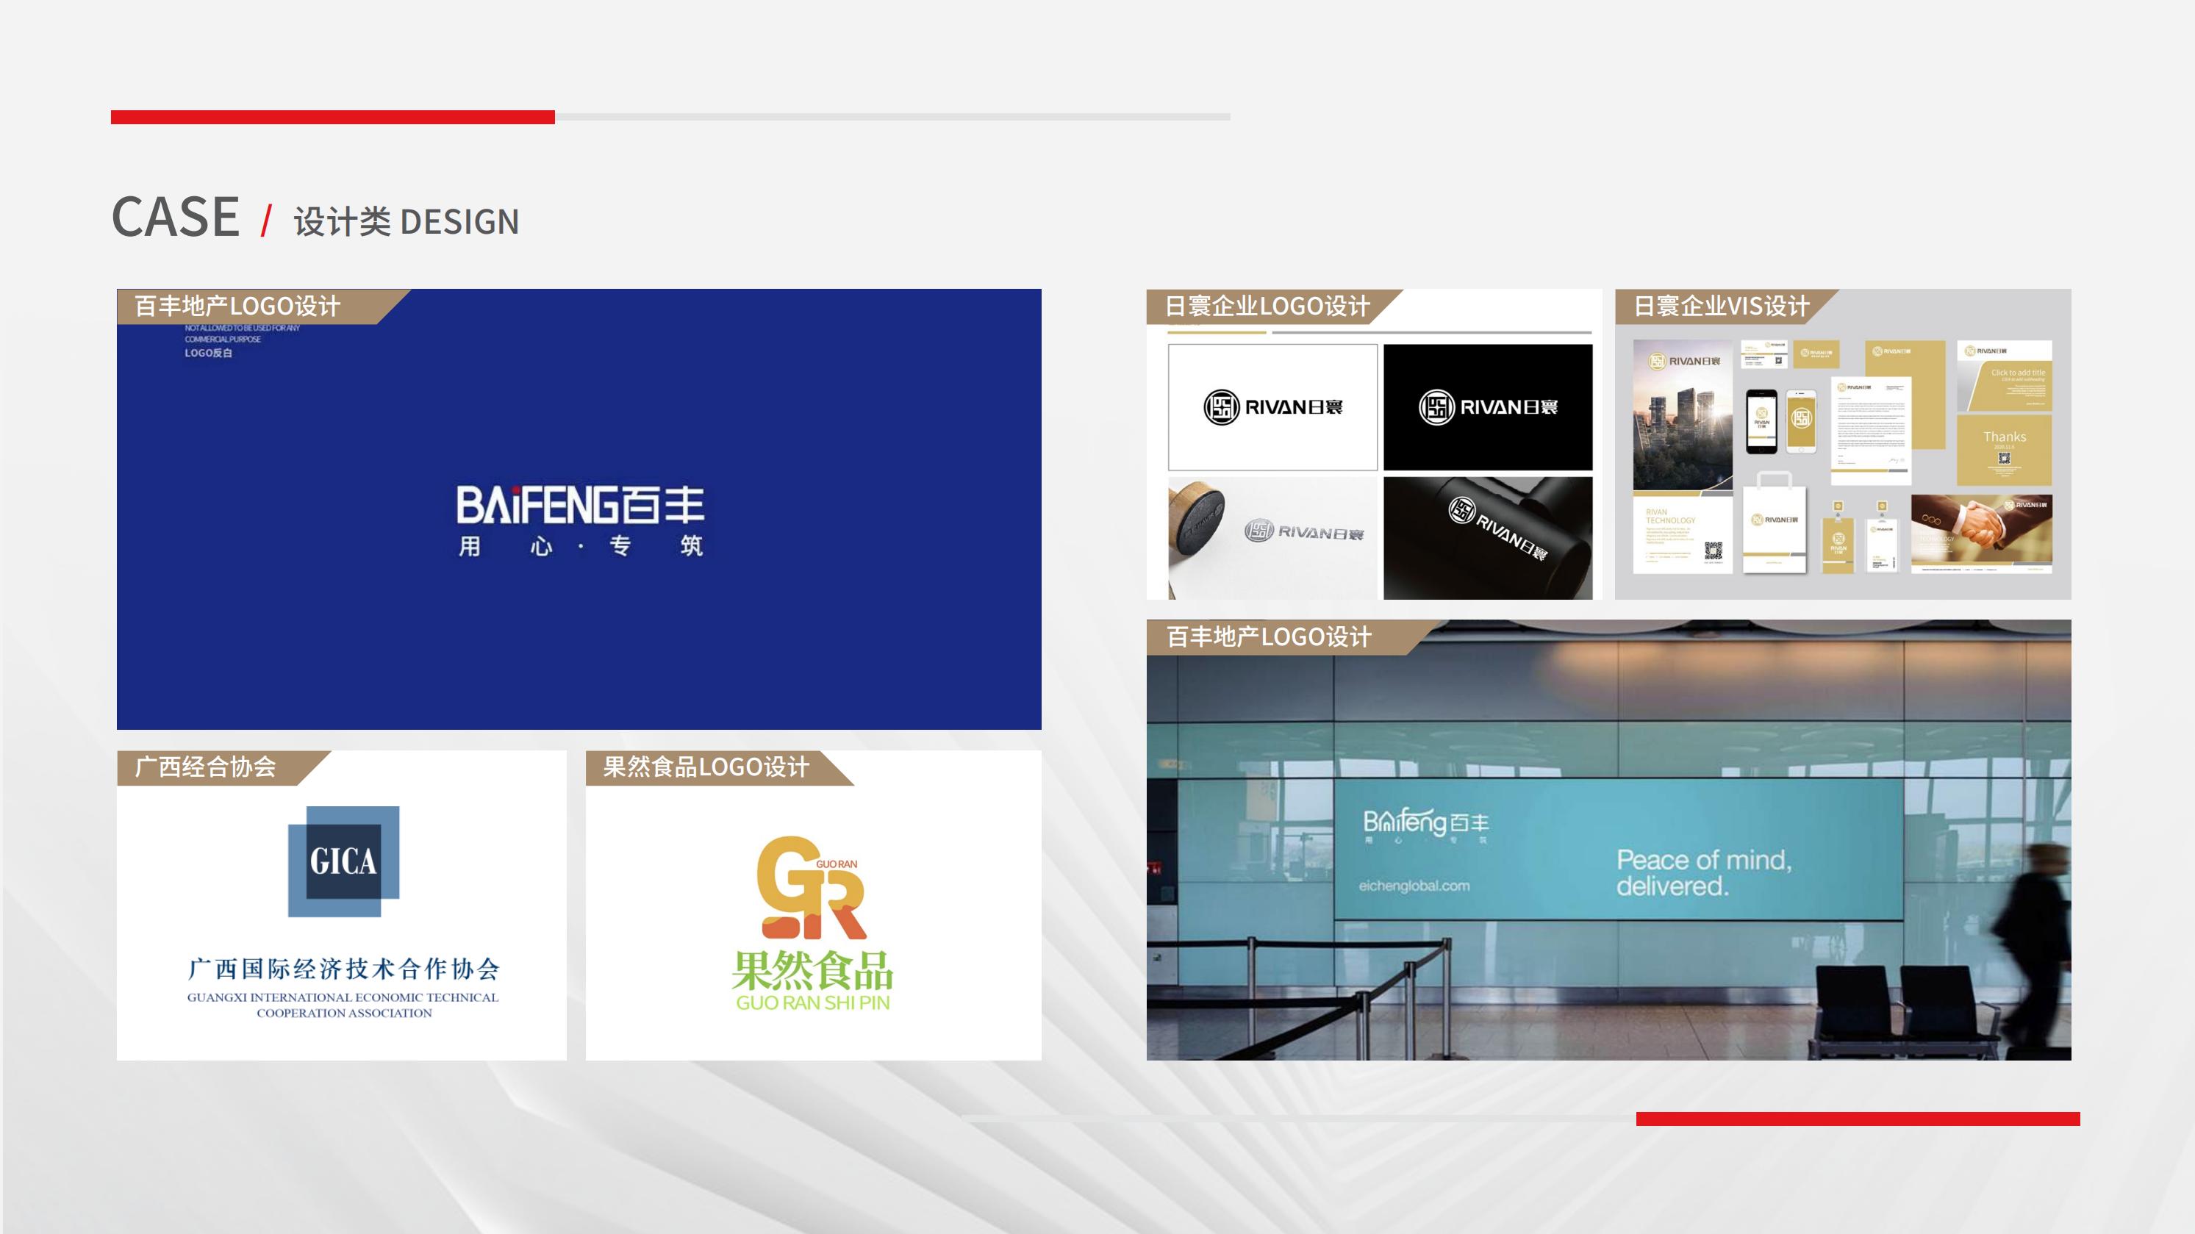
Task: Select the '广西国际经济技术合作协会' text
Action: click(x=343, y=969)
